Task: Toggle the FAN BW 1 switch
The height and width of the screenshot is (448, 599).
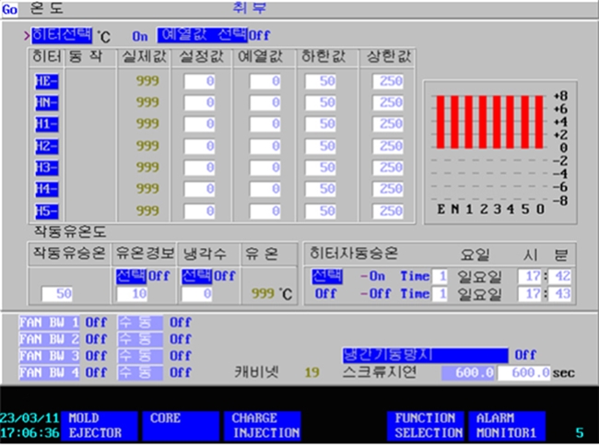Action: (x=51, y=324)
